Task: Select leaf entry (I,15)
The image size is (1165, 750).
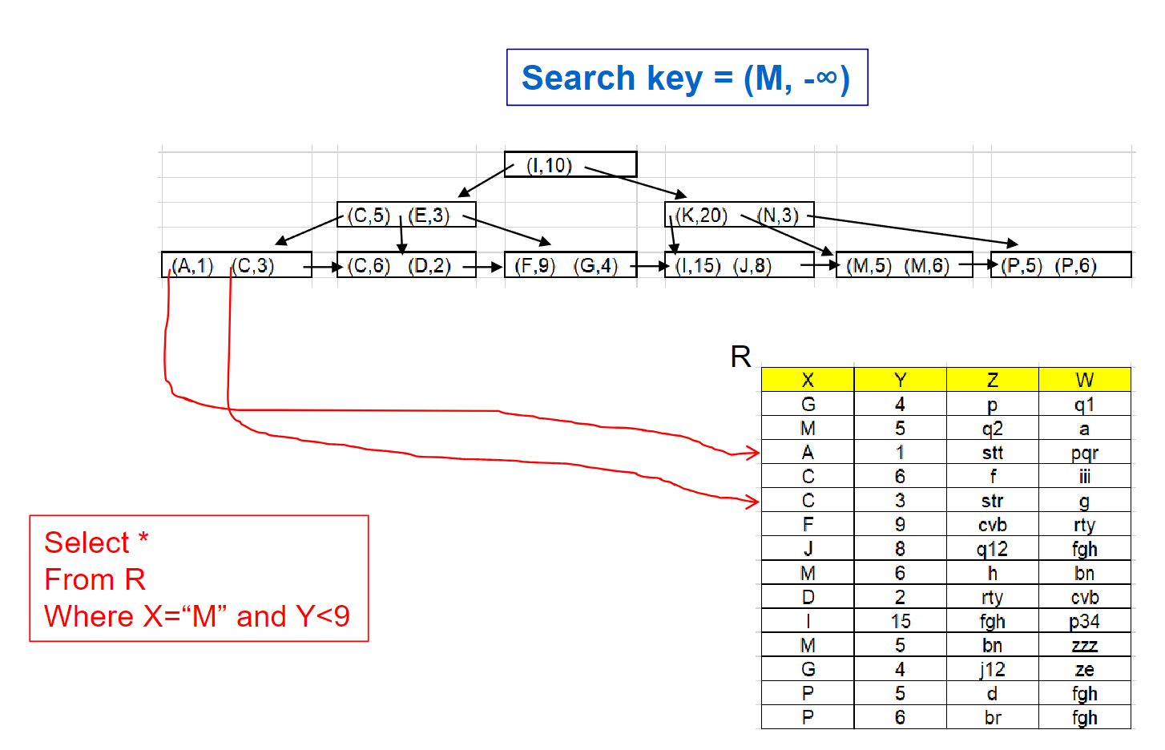Action: [699, 266]
